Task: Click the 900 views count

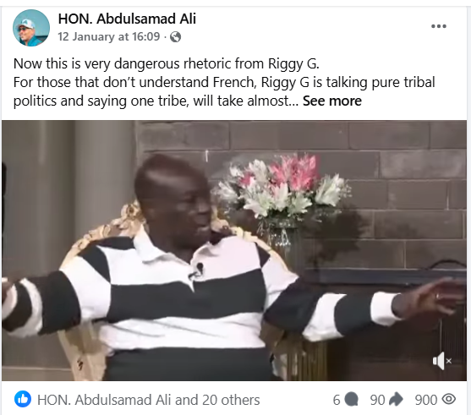Action: click(425, 400)
